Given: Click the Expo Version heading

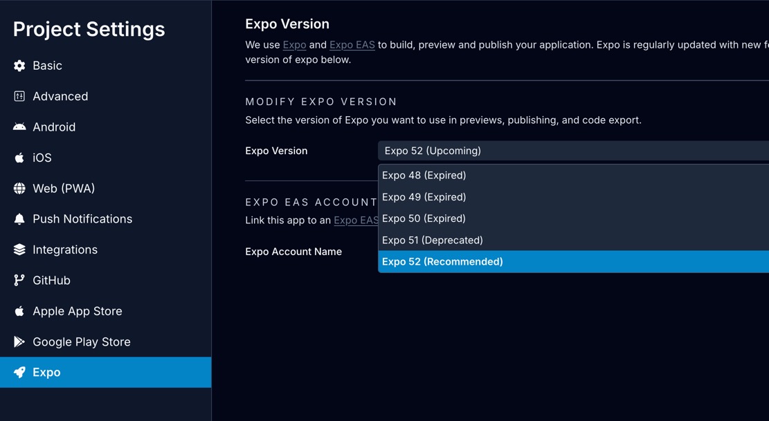Looking at the screenshot, I should (287, 24).
